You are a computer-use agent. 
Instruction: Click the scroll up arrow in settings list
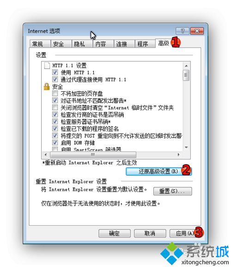[x=186, y=66]
